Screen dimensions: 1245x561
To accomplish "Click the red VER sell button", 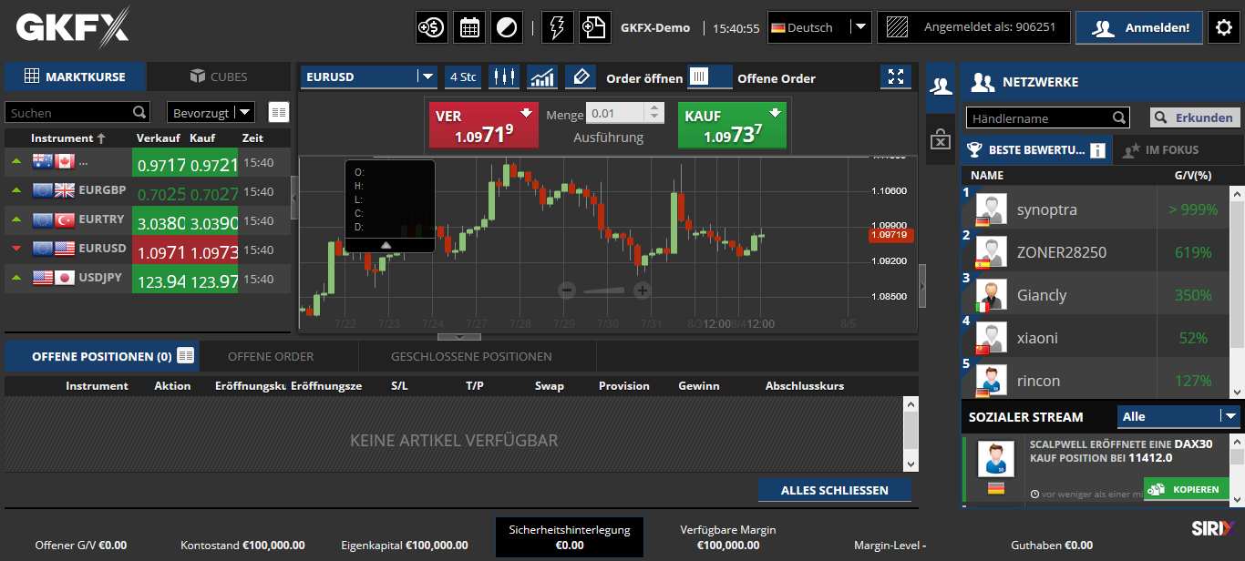I will (483, 125).
